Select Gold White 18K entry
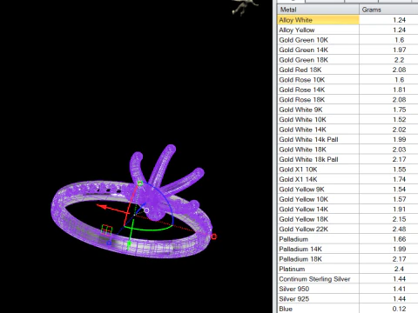 coord(347,150)
